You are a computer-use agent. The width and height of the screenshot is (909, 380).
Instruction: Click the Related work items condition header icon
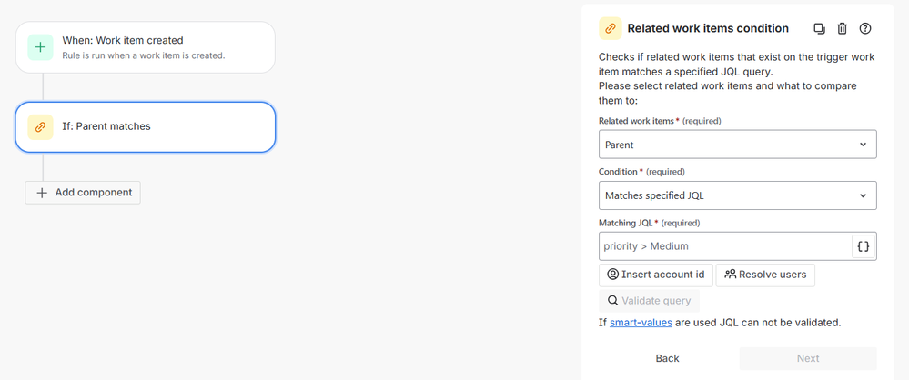click(610, 28)
